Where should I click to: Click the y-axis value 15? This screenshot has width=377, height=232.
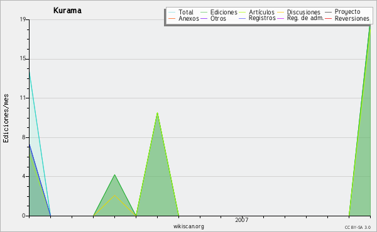pos(23,58)
